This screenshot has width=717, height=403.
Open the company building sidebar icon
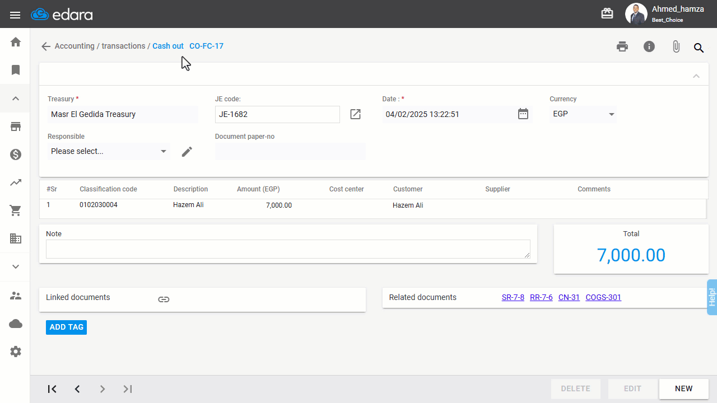16,239
